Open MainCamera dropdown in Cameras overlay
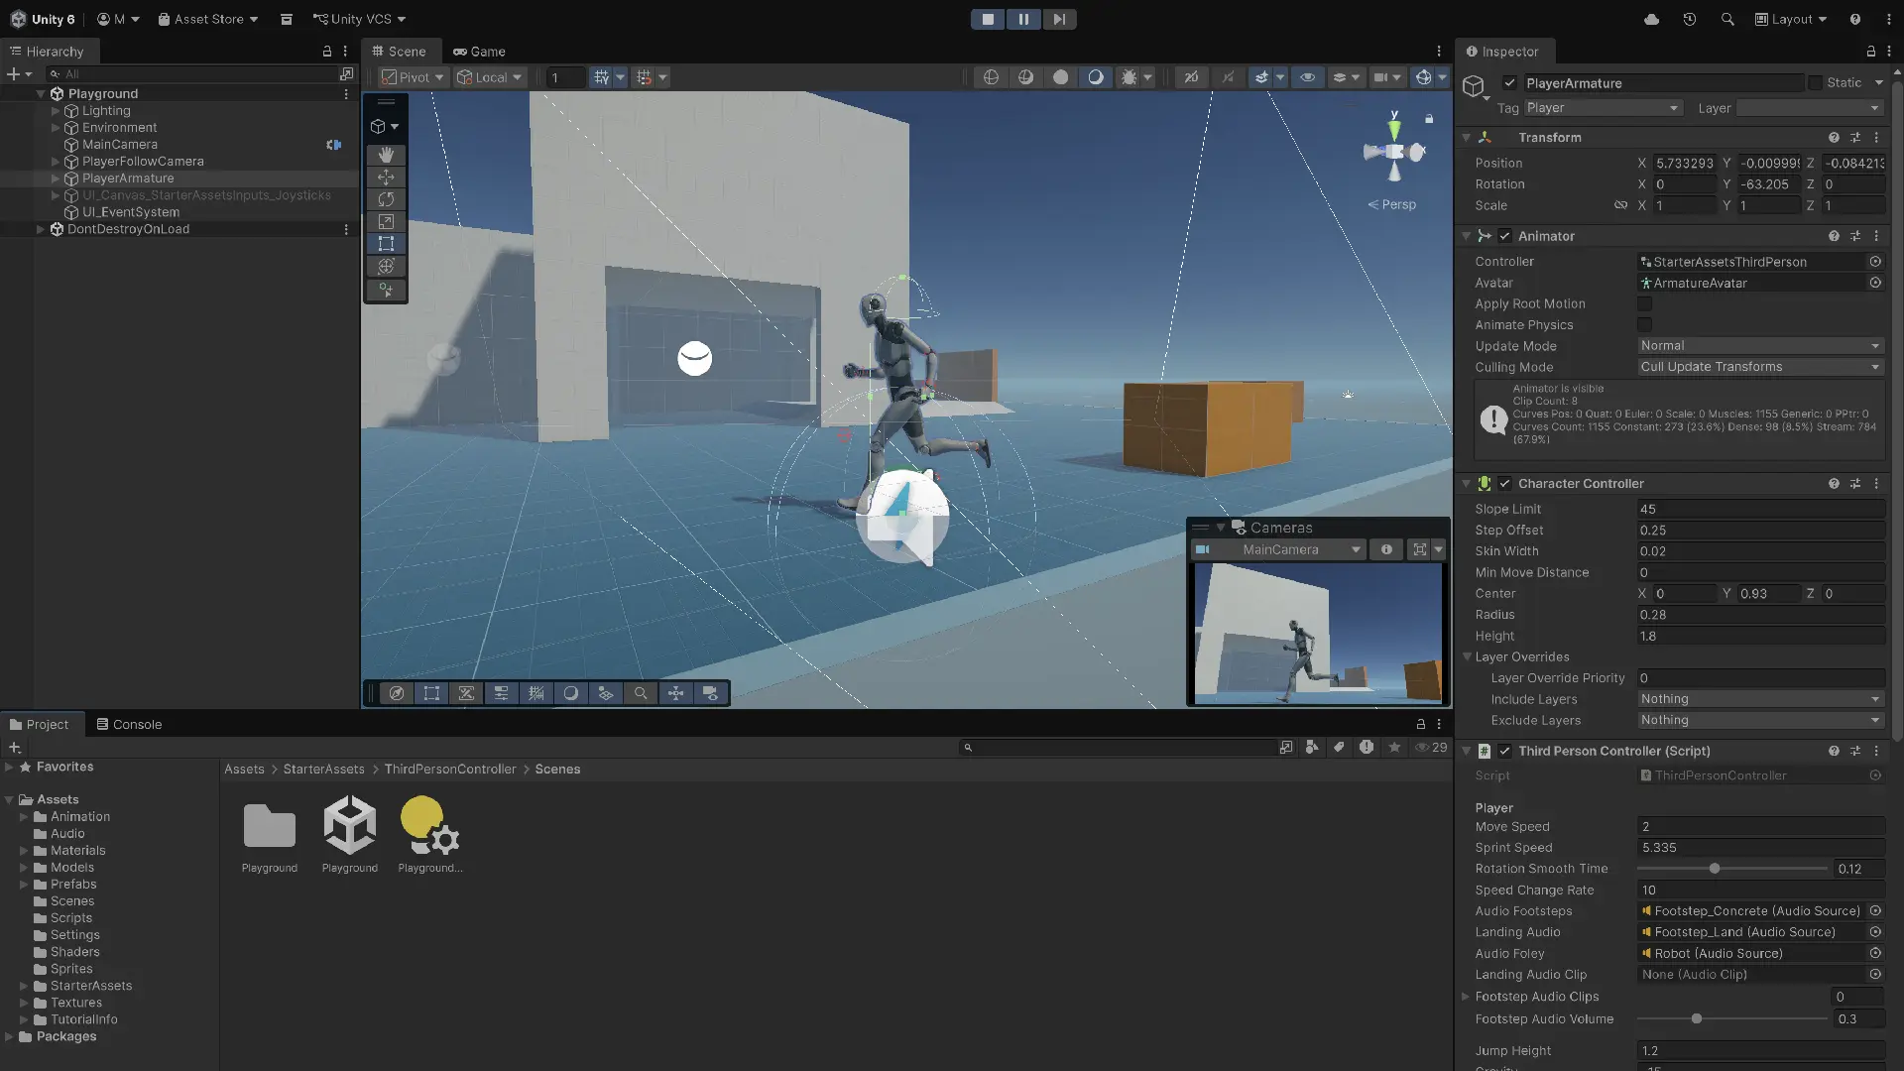Viewport: 1904px width, 1071px height. click(x=1278, y=549)
